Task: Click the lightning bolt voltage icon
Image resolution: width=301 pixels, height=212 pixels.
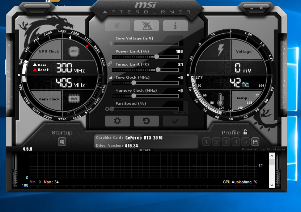Action: click(x=221, y=50)
